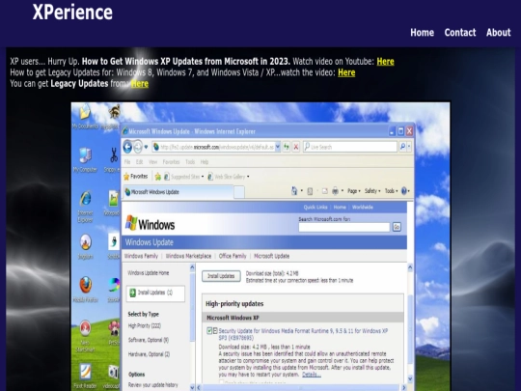This screenshot has width=521, height=391.
Task: Open the About page
Action: click(499, 33)
